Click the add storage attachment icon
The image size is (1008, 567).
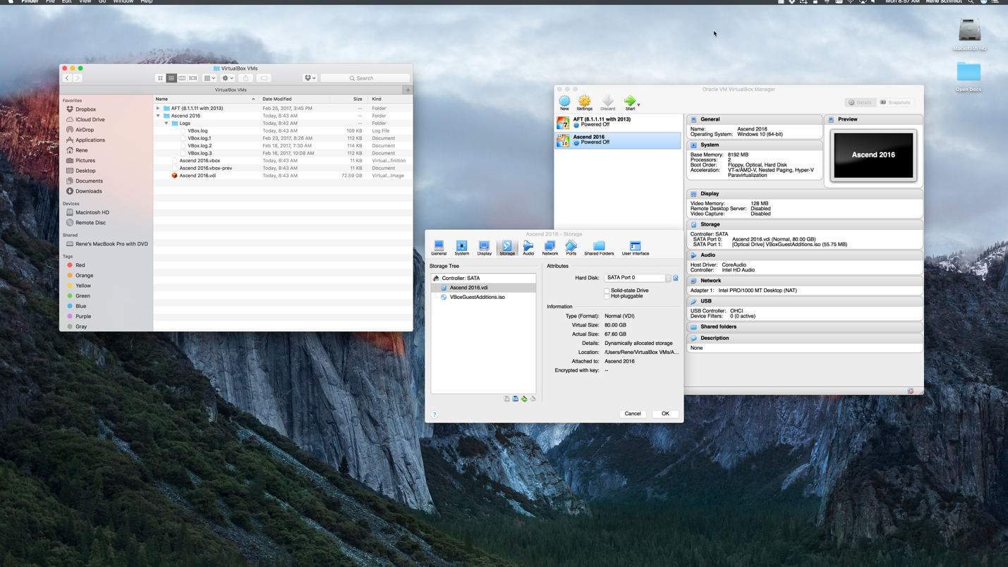524,399
